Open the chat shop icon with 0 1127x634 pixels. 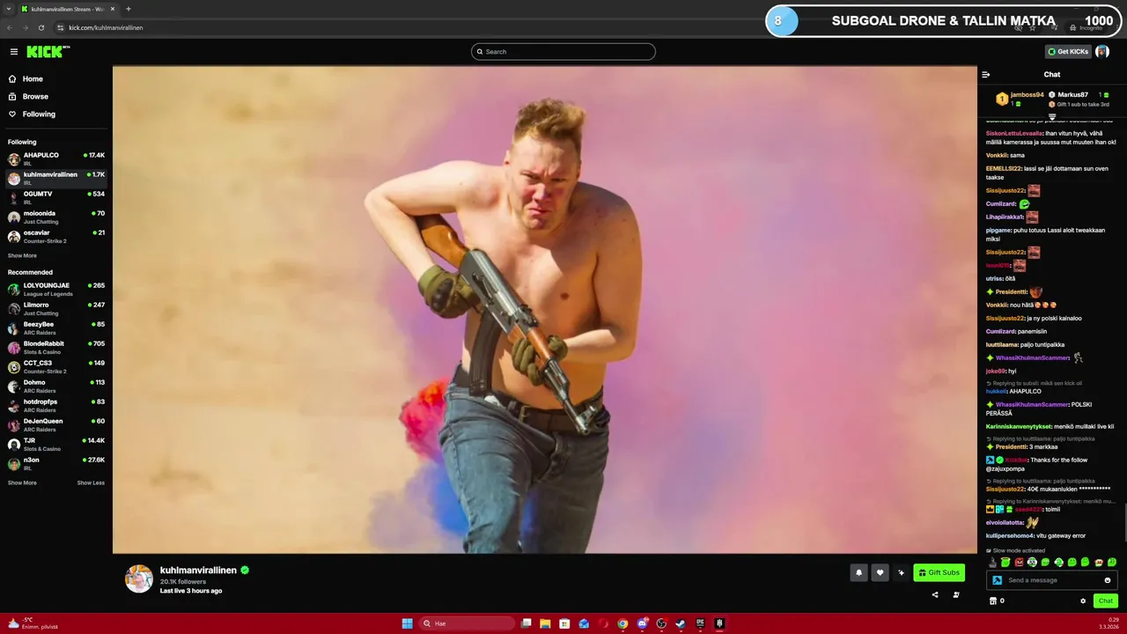[x=997, y=601]
